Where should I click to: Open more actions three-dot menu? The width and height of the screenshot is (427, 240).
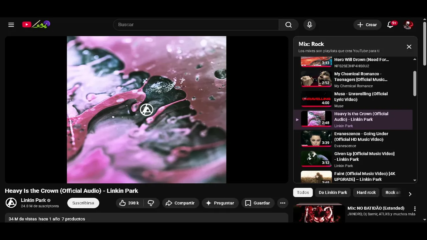[x=283, y=203]
